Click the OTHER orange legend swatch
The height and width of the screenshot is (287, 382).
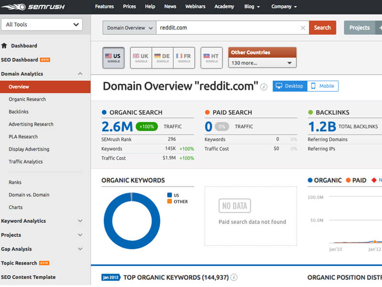(170, 201)
